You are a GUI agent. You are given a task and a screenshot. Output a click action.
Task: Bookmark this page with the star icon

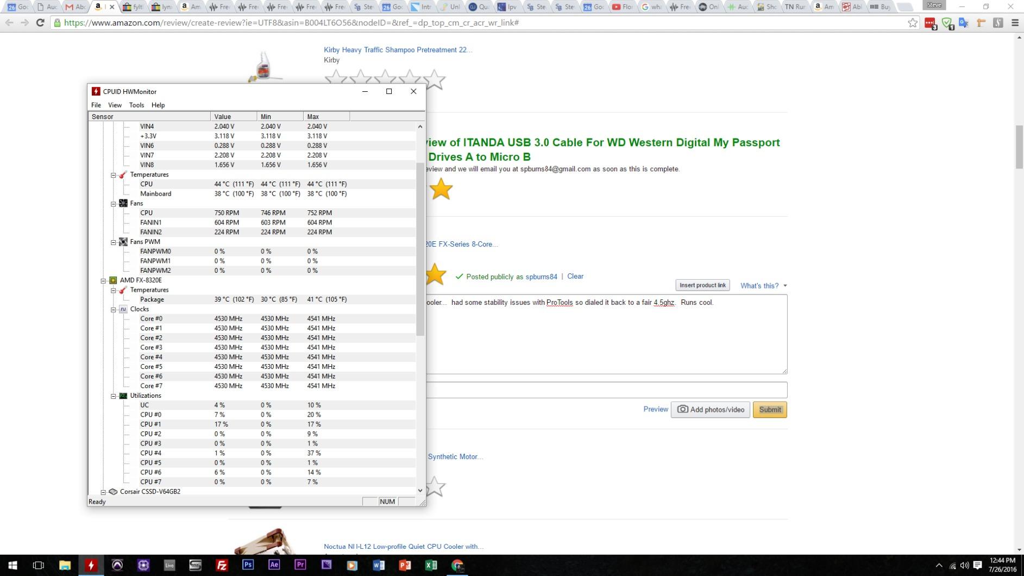pyautogui.click(x=913, y=23)
